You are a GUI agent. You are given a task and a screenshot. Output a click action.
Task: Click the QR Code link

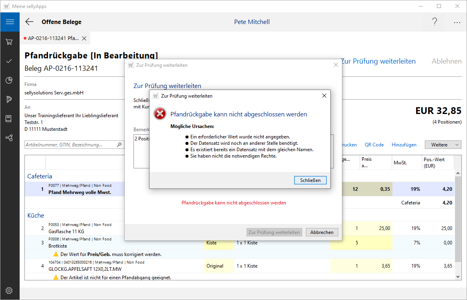point(374,145)
